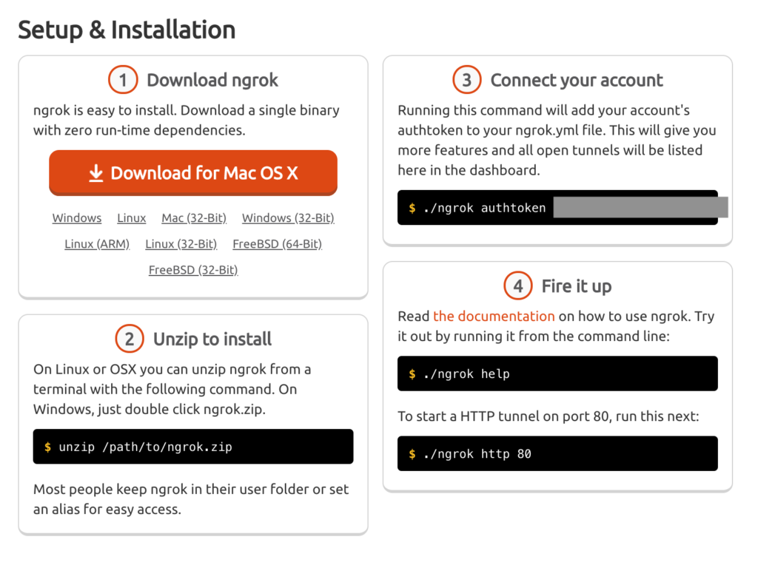Click the Download for Mac OS X button

pos(193,172)
